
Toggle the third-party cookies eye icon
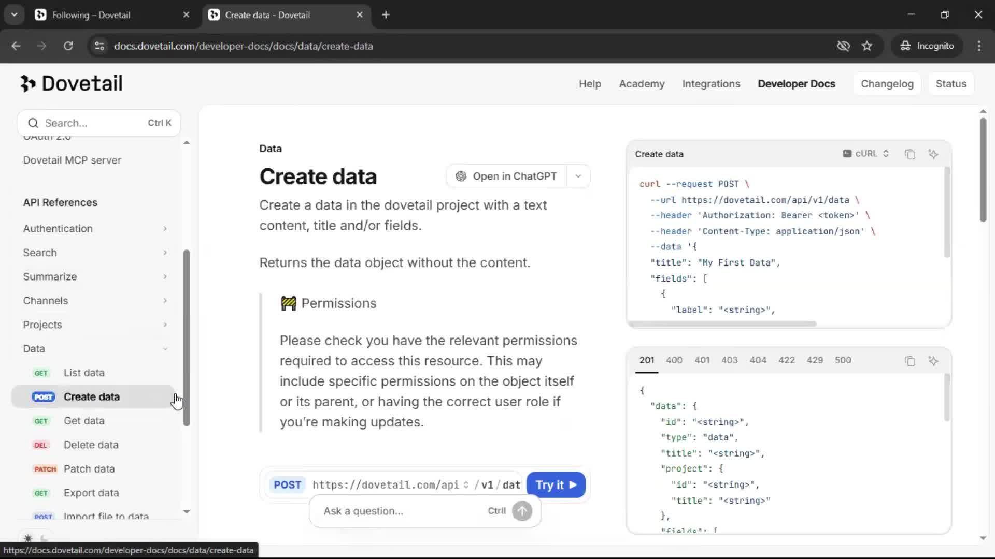(x=843, y=46)
